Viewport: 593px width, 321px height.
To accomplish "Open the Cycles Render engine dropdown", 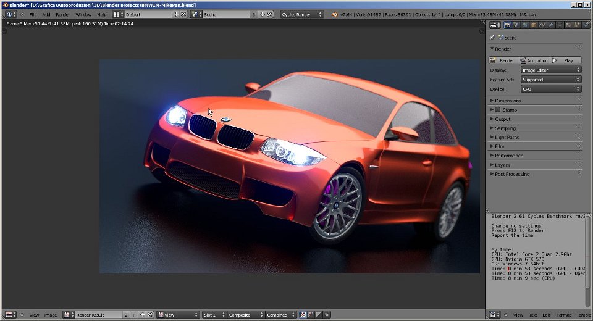I will (x=302, y=14).
